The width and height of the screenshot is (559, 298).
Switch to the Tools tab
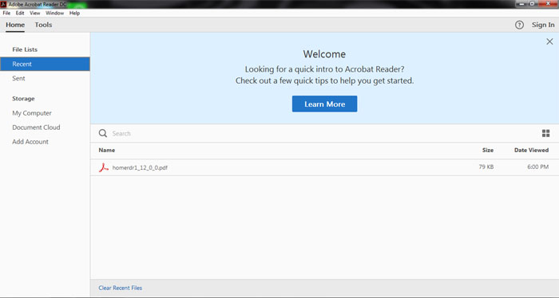(43, 25)
